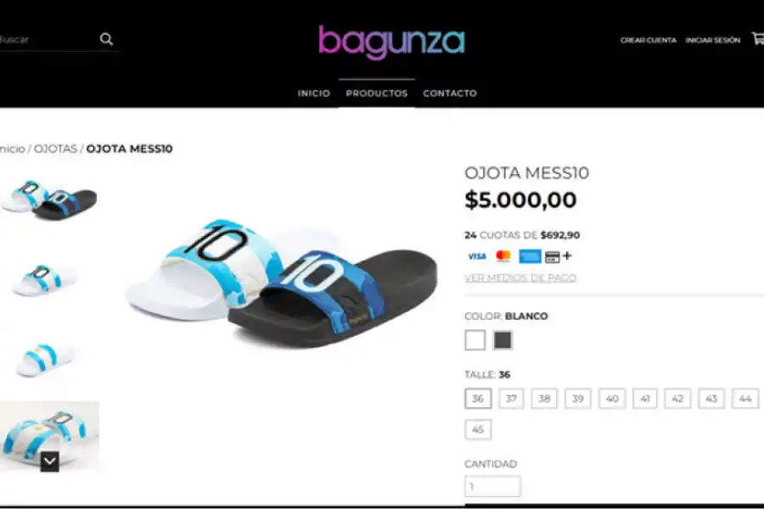764x509 pixels.
Task: Go to the CONTACTO page
Action: (x=450, y=93)
